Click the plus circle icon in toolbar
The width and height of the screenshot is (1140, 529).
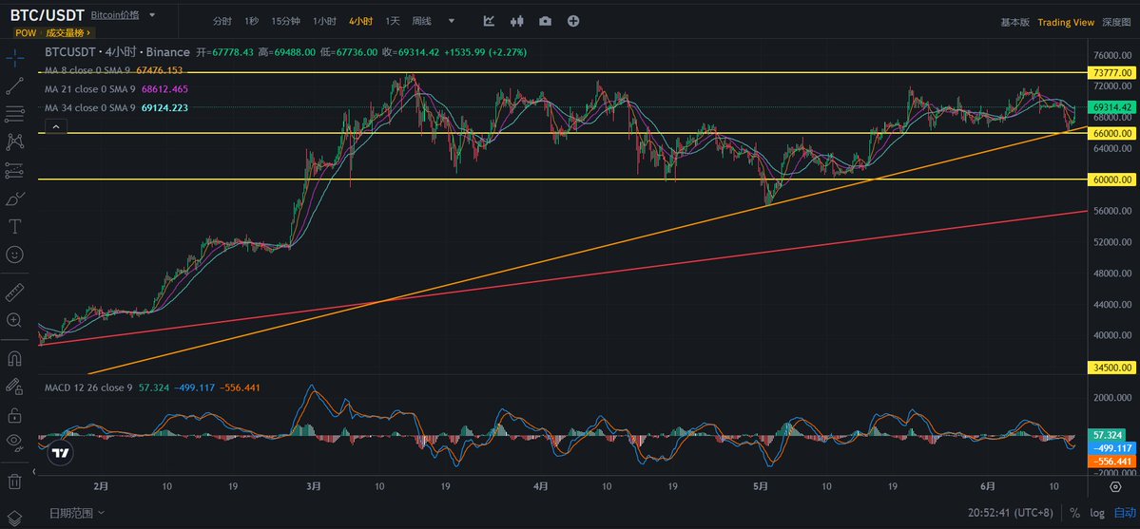coord(573,21)
